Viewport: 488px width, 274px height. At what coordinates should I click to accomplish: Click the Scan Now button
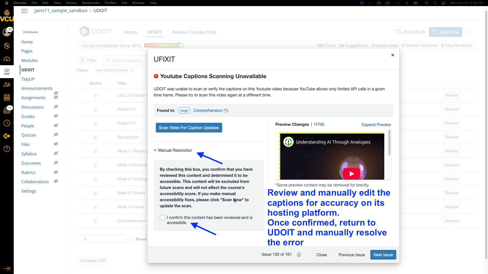(446, 32)
